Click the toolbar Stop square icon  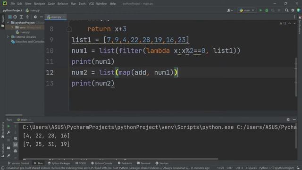tap(279, 10)
